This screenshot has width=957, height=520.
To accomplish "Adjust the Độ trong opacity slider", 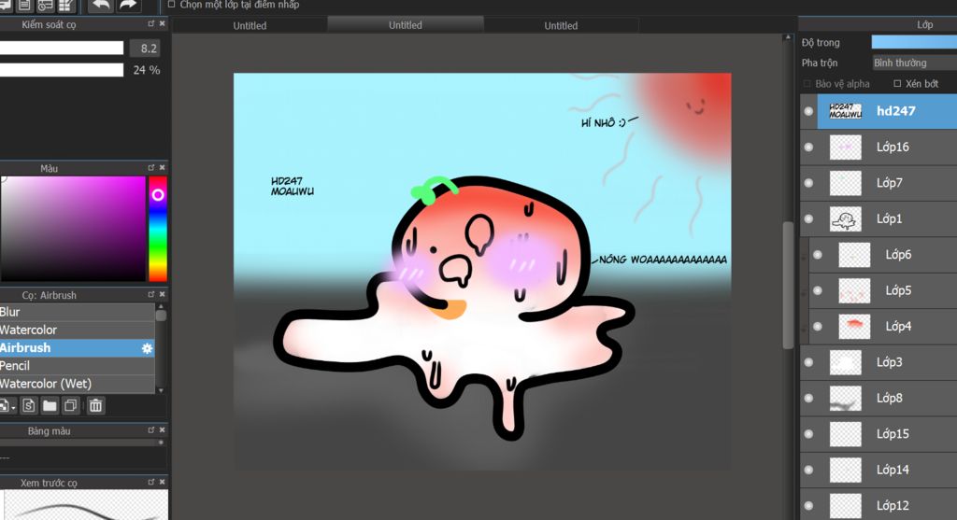I will click(914, 42).
